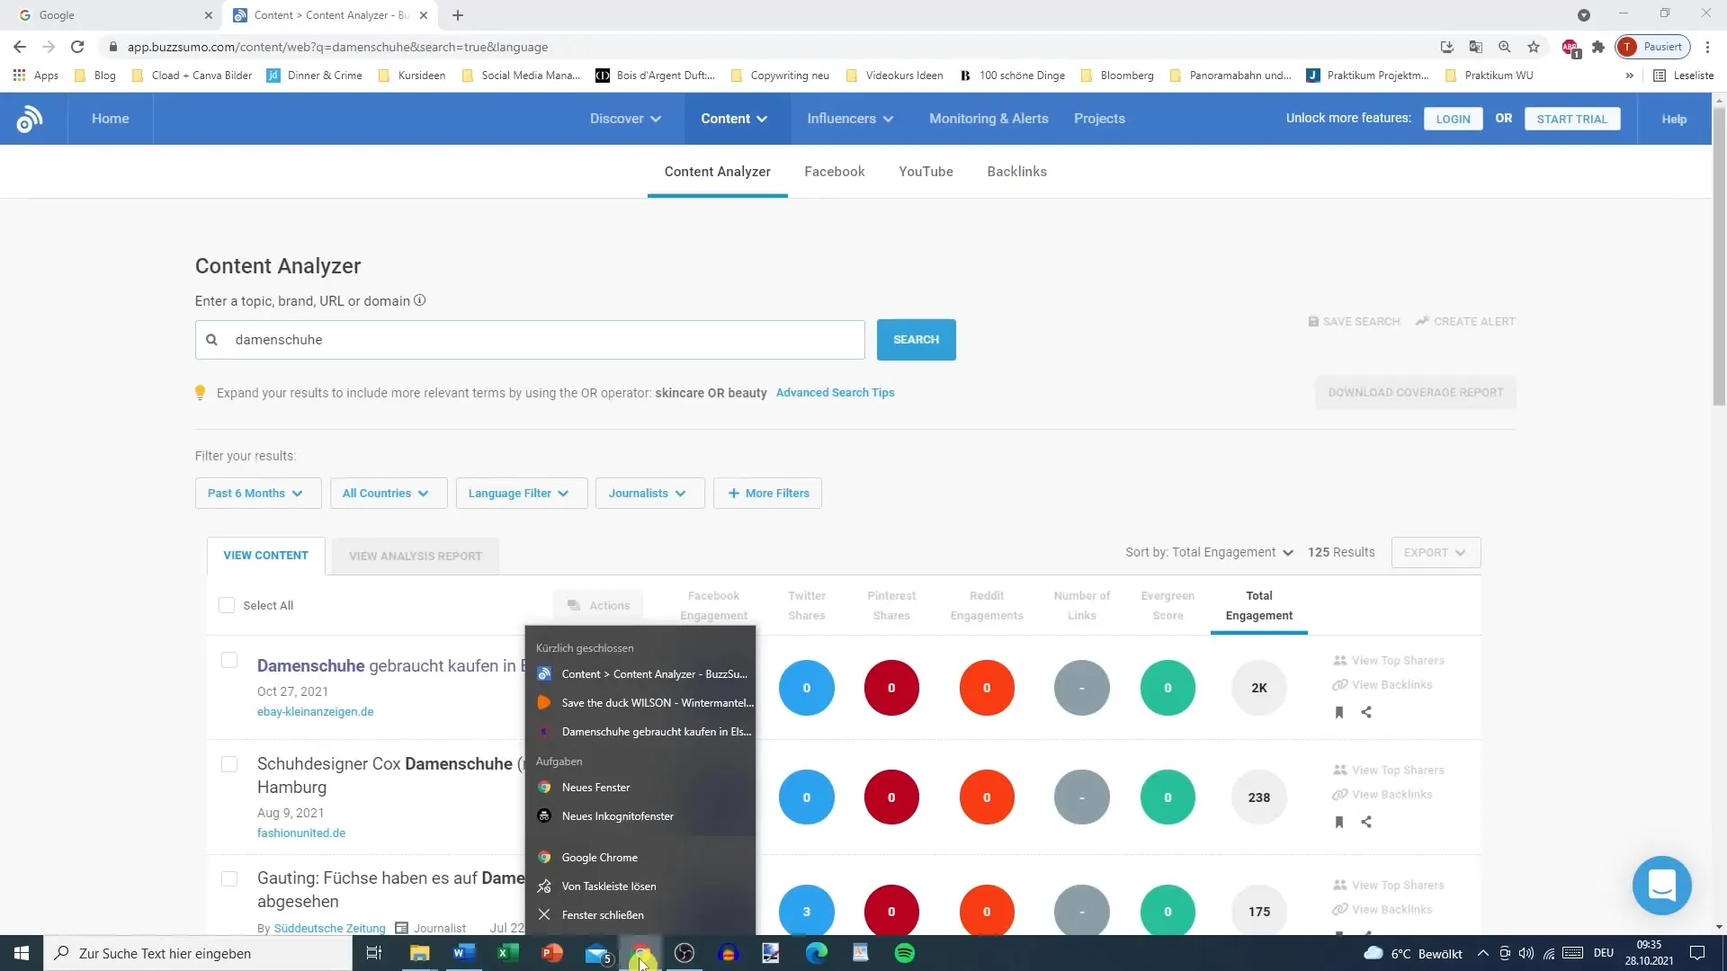Image resolution: width=1727 pixels, height=971 pixels.
Task: Click the blue Twitter shares circle showing 3
Action: (x=806, y=912)
